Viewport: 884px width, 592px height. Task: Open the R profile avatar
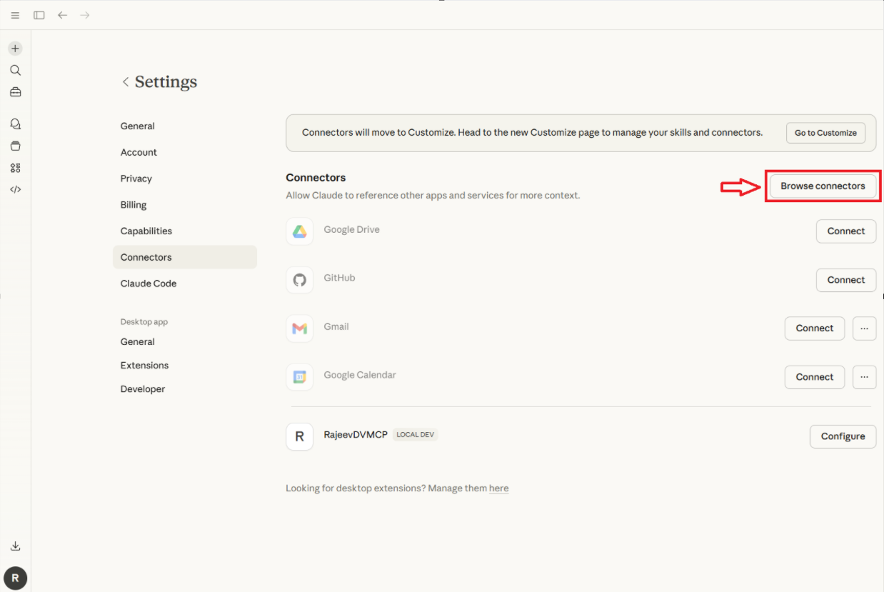[x=15, y=578]
